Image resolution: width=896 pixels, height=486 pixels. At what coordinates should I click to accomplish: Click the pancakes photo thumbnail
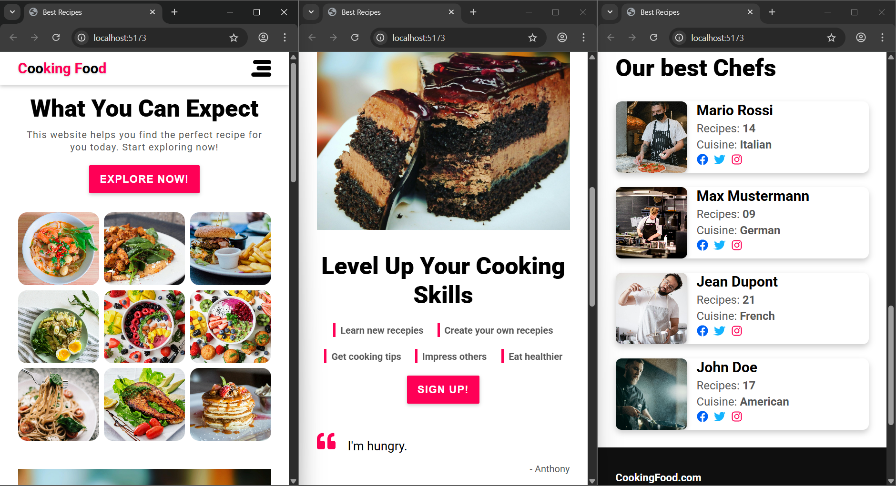[230, 404]
